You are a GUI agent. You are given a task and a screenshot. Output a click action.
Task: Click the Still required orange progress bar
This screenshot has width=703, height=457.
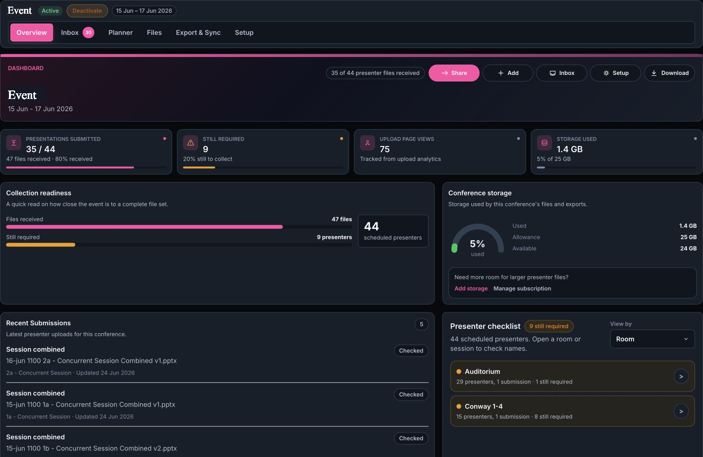pos(41,245)
